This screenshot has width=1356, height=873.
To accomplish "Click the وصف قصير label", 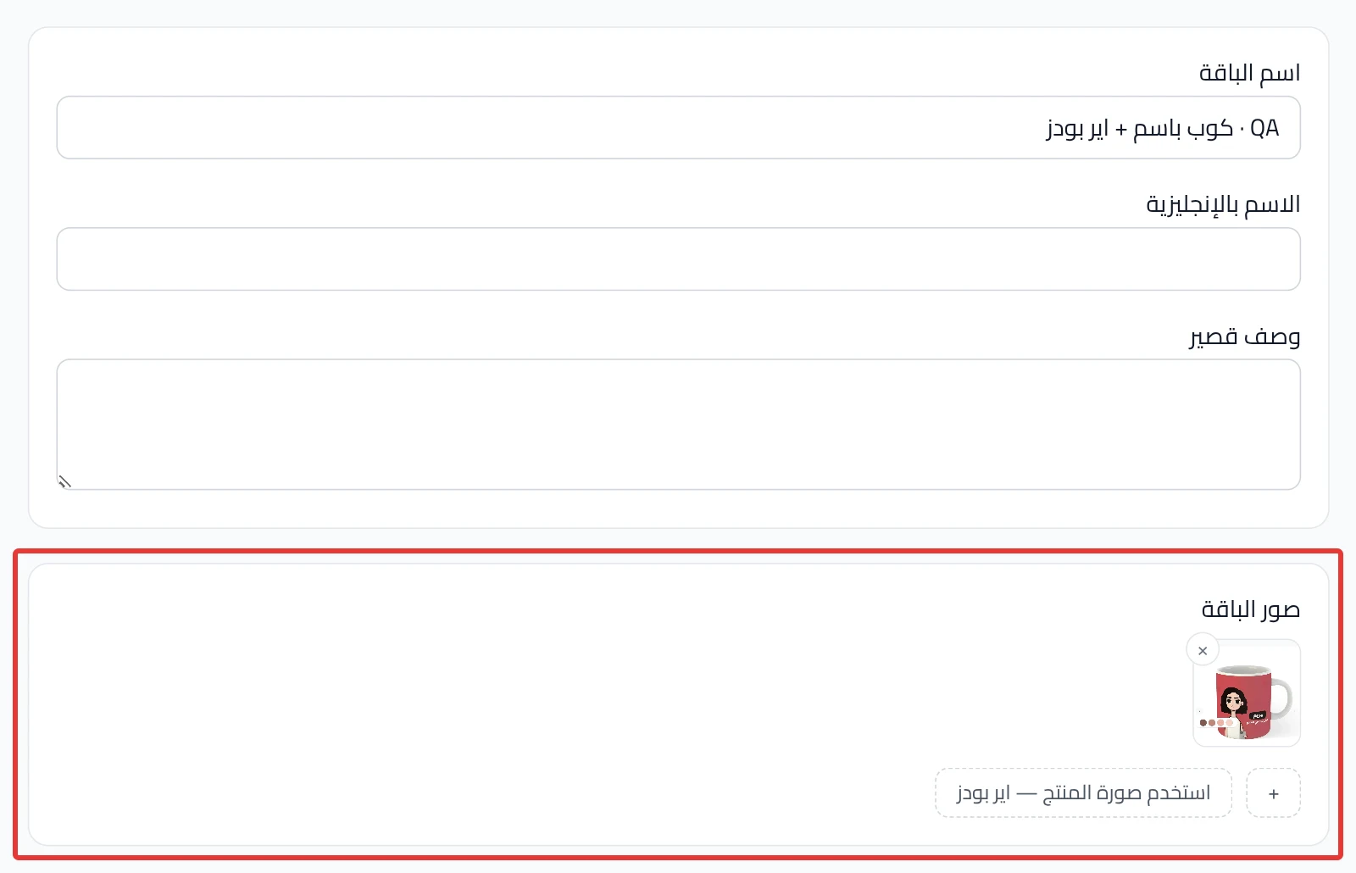I will [x=1244, y=336].
